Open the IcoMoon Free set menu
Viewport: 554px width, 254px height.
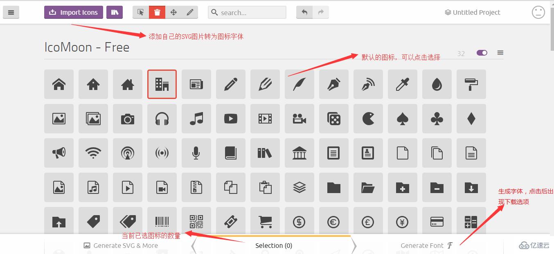point(500,53)
